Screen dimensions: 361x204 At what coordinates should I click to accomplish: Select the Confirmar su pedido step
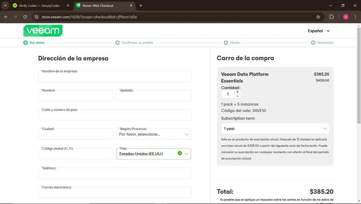coord(134,42)
